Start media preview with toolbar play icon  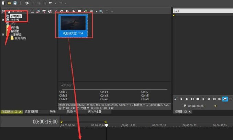(74, 11)
